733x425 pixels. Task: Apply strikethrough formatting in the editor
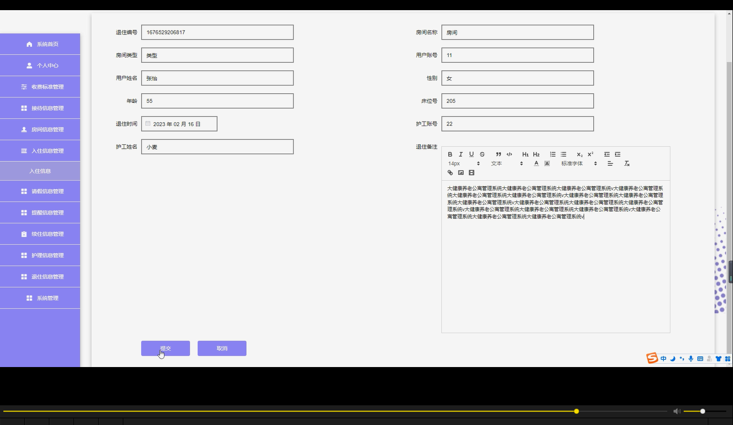(x=482, y=154)
